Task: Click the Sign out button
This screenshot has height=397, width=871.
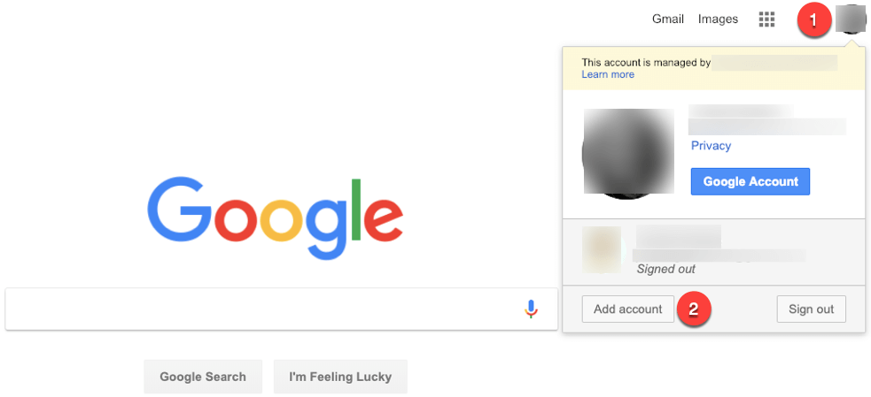Action: (811, 309)
